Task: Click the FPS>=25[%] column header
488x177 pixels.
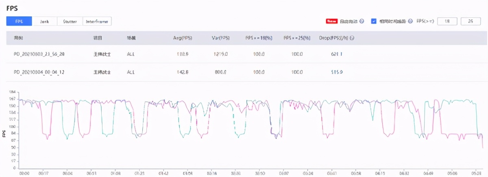Action: pyautogui.click(x=297, y=38)
